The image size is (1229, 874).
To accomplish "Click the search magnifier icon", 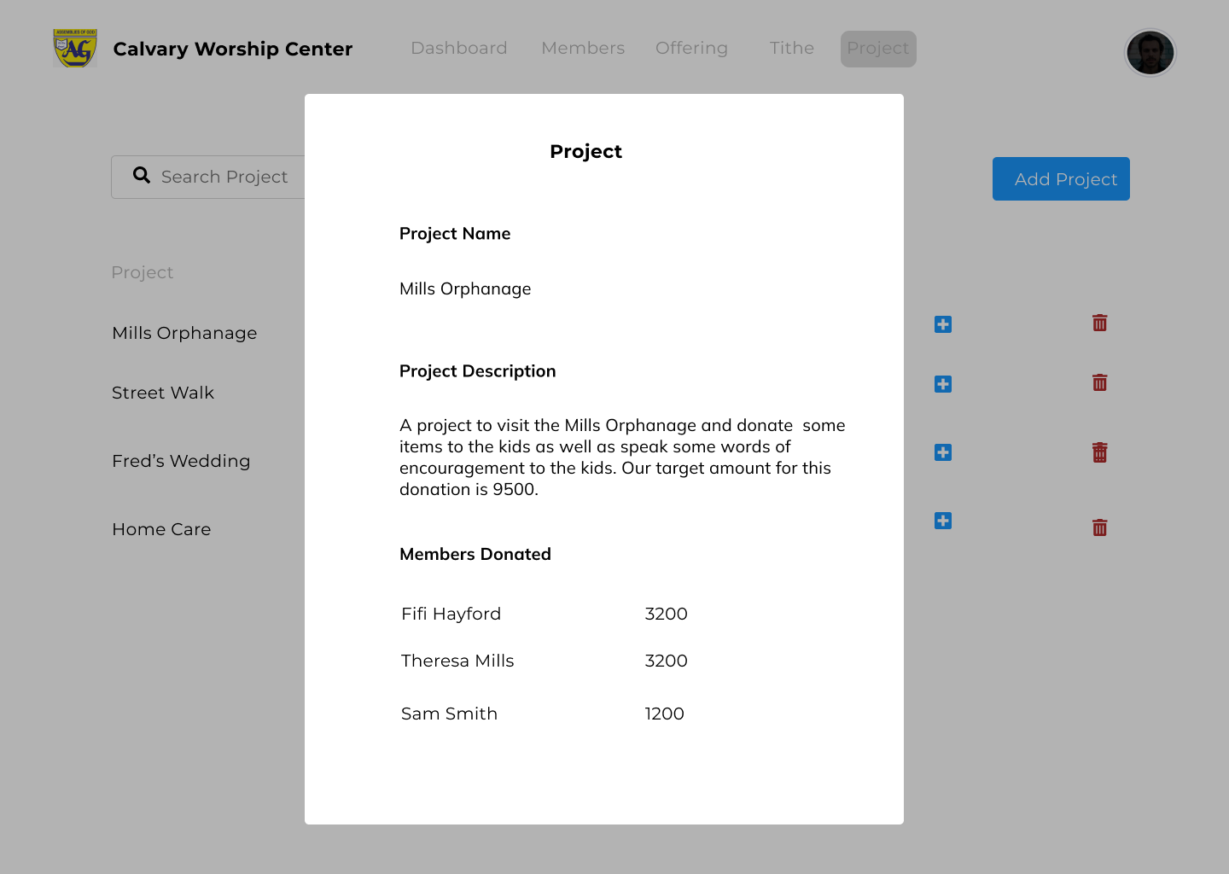I will coord(142,175).
